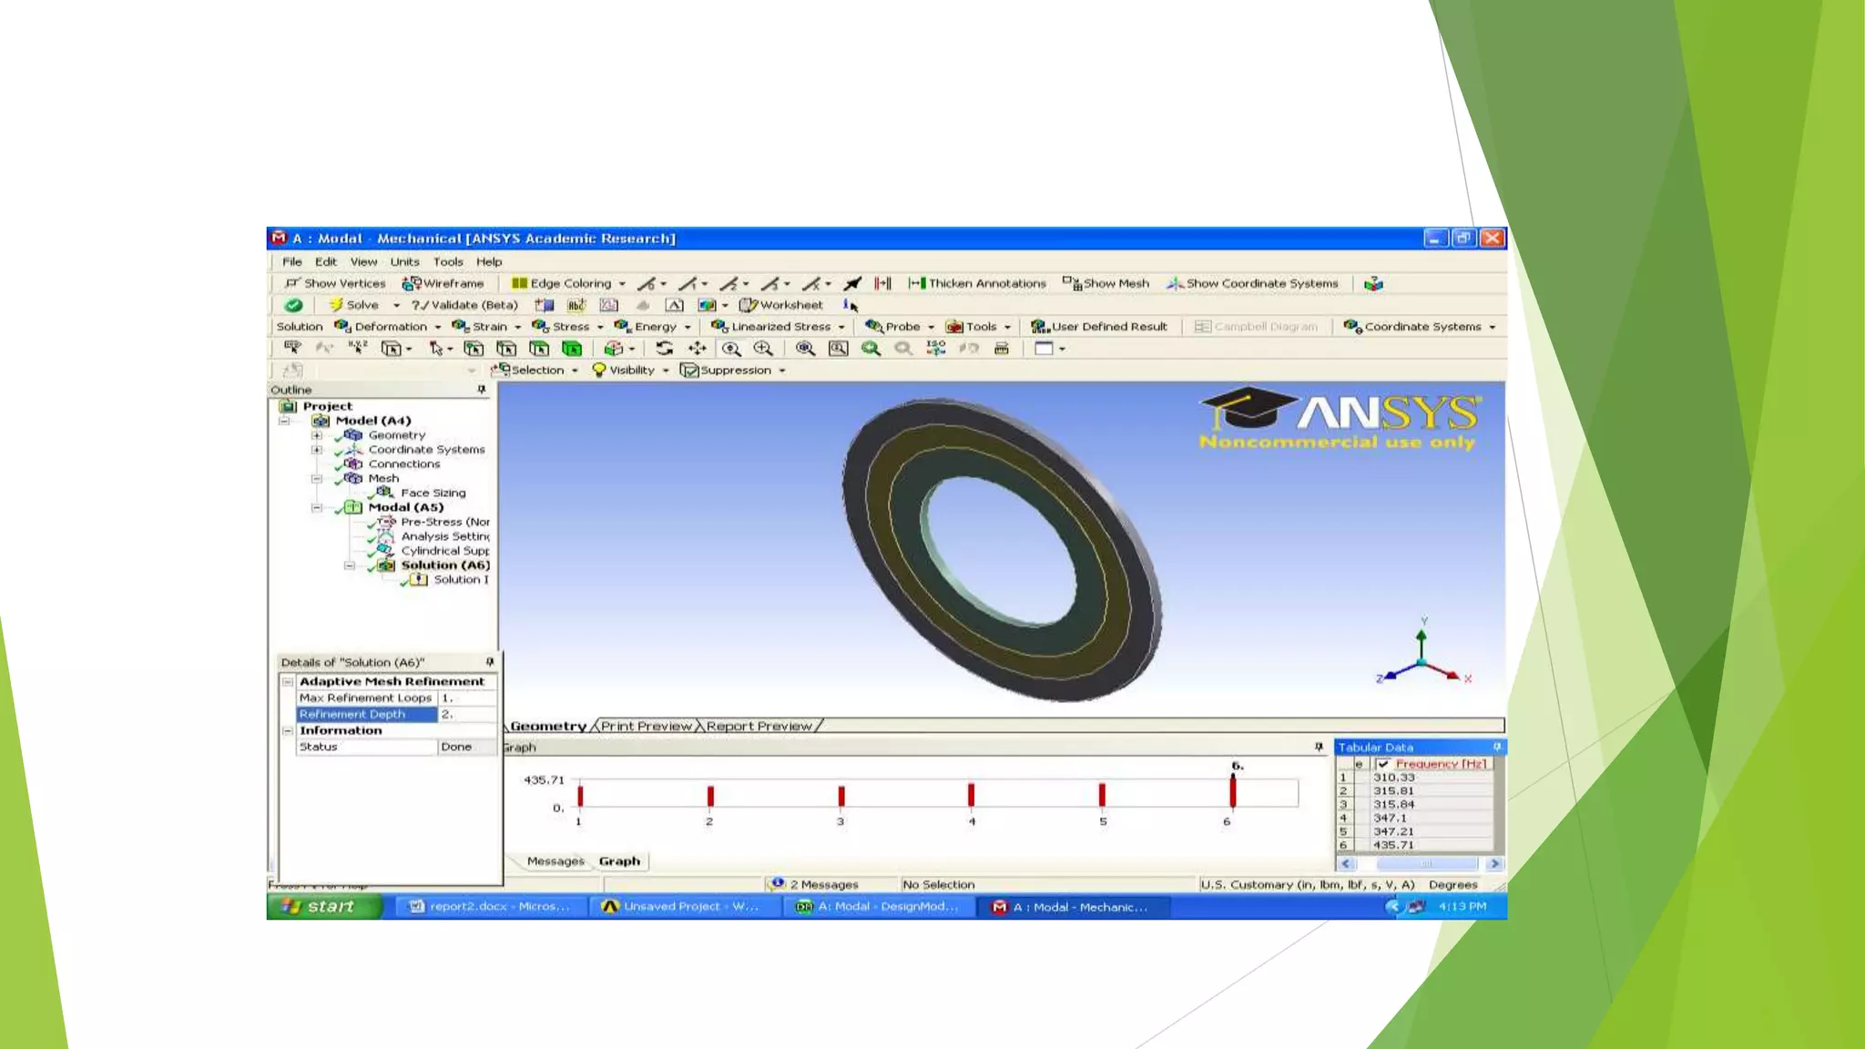Click the Magnifier Window icon

[838, 348]
